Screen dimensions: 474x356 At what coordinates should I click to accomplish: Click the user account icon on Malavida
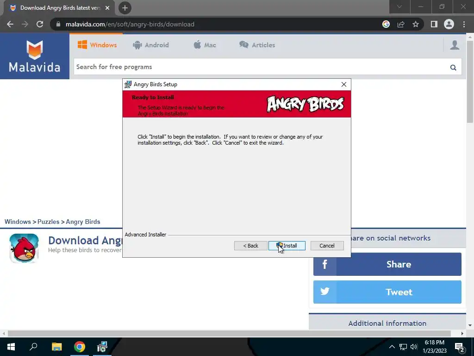455,45
